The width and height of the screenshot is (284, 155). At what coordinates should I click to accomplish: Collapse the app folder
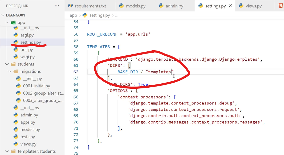[x=21, y=23]
